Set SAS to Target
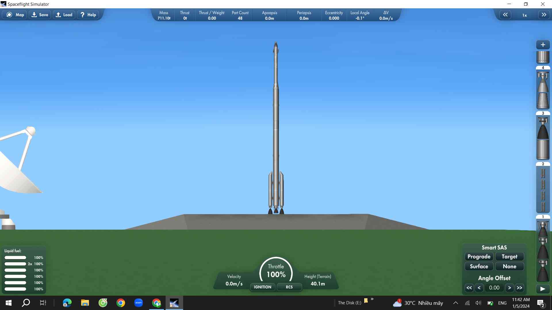Viewport: 552px width, 310px height. click(x=509, y=257)
